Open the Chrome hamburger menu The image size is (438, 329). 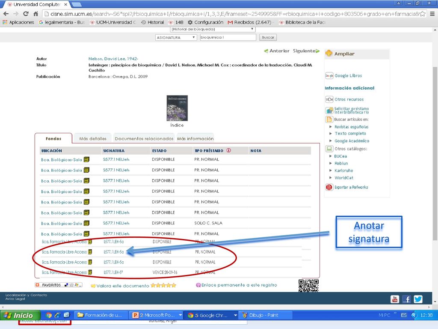pyautogui.click(x=432, y=14)
